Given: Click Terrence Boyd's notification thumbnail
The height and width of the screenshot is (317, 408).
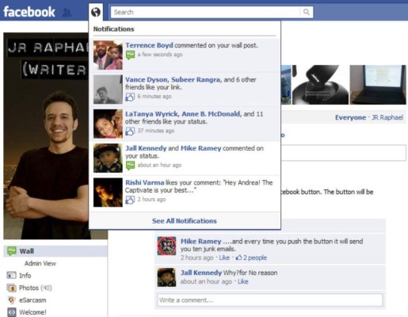Looking at the screenshot, I should (108, 55).
